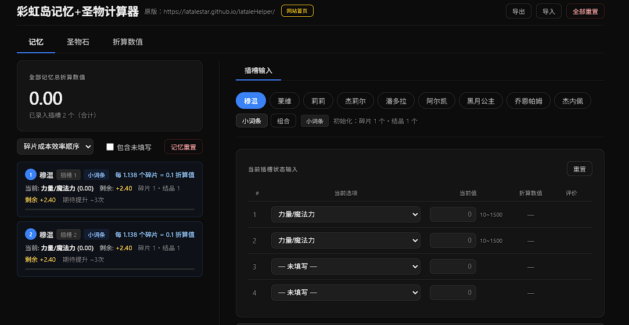Choose the 组合 mode button
Viewport: 629px width, 325px height.
pyautogui.click(x=283, y=121)
